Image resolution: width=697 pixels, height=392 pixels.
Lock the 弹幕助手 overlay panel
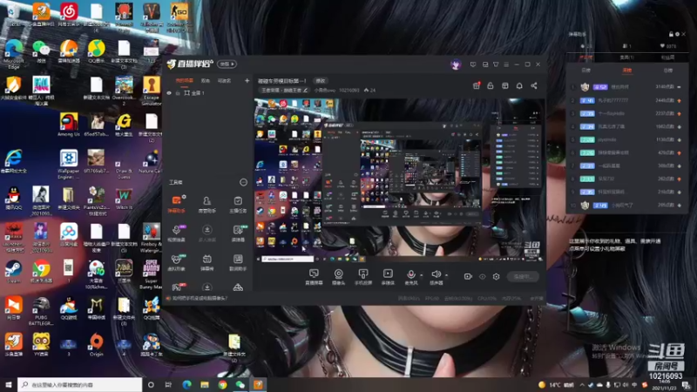[671, 34]
